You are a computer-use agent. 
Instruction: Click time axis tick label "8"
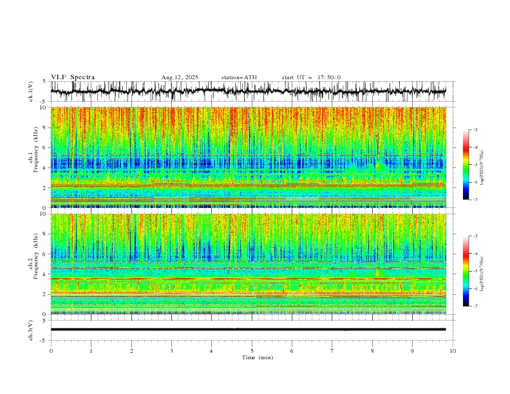pyautogui.click(x=372, y=351)
